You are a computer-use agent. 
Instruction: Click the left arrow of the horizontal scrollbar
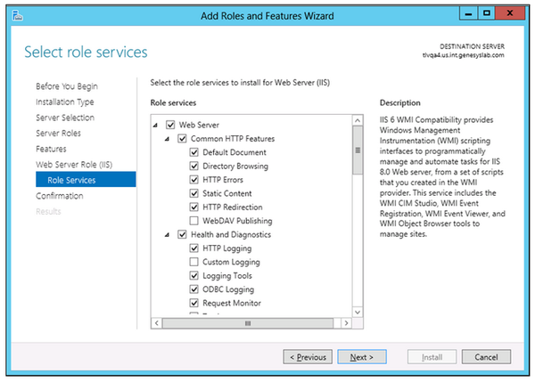coord(157,322)
